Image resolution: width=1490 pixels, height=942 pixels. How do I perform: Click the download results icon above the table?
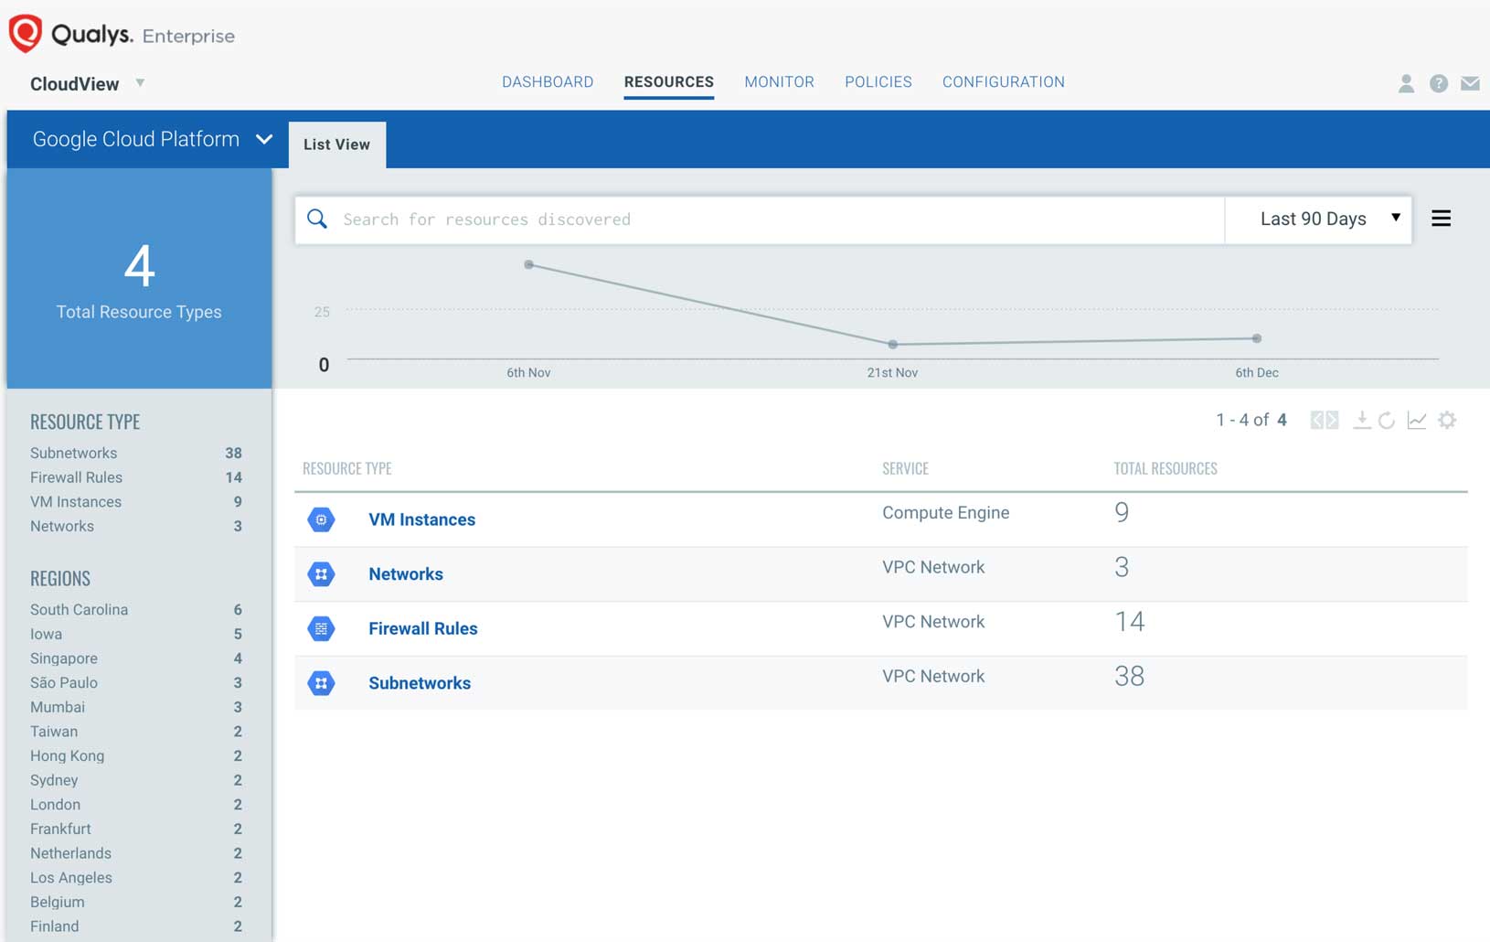coord(1362,421)
